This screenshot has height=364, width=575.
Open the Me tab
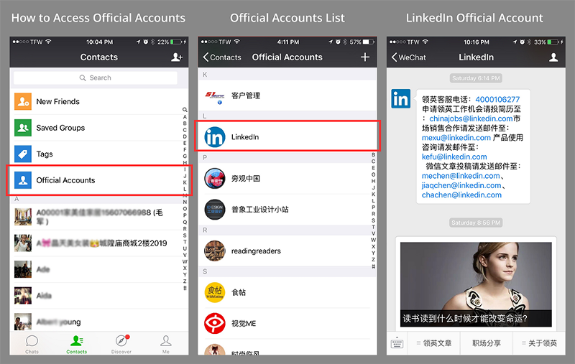pos(166,343)
